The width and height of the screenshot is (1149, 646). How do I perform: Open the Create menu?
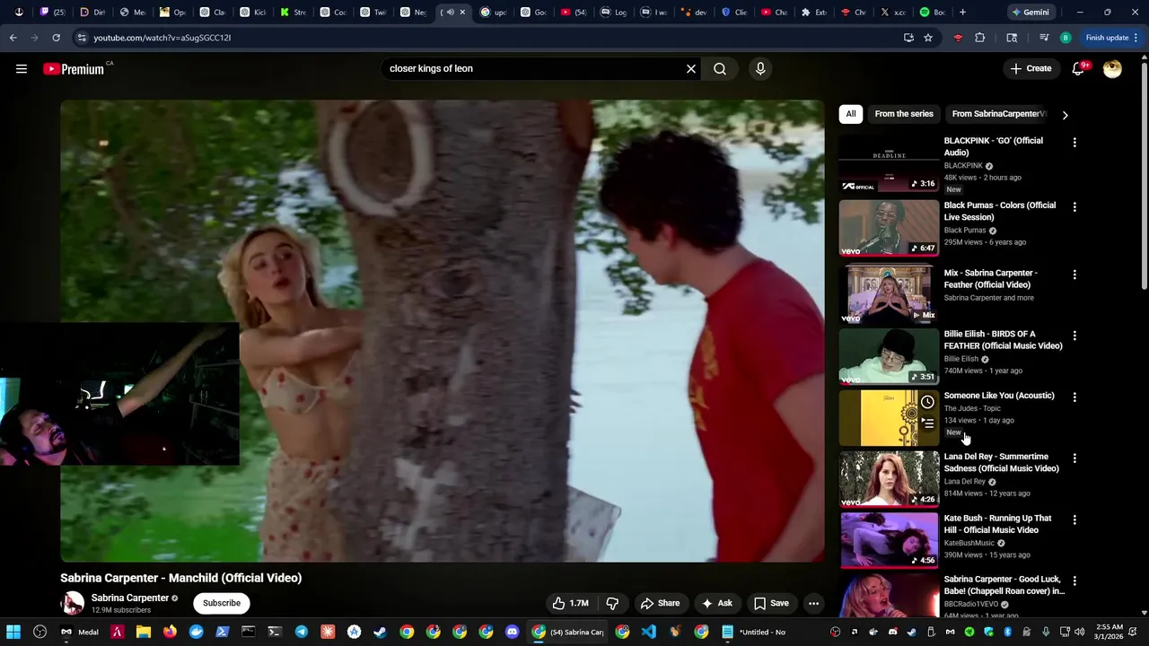point(1031,68)
